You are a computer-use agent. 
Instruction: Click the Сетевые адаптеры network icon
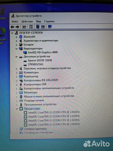(x=21, y=129)
